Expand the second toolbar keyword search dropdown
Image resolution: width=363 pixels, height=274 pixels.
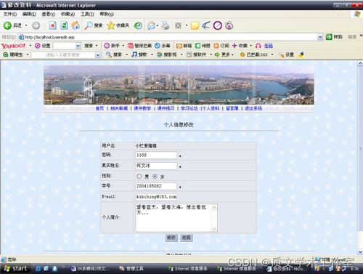pyautogui.click(x=98, y=55)
